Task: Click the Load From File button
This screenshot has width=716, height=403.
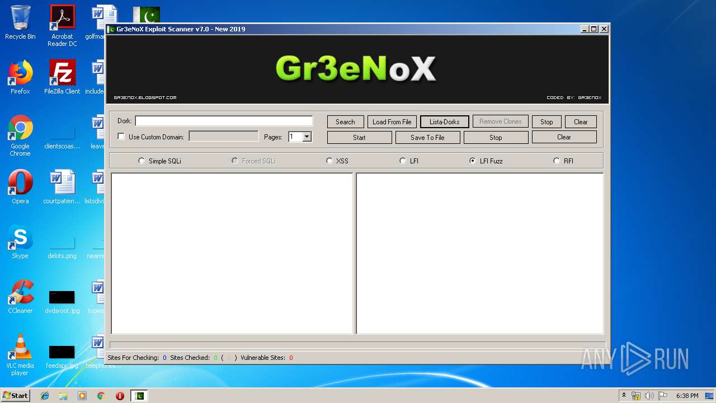Action: (x=392, y=121)
